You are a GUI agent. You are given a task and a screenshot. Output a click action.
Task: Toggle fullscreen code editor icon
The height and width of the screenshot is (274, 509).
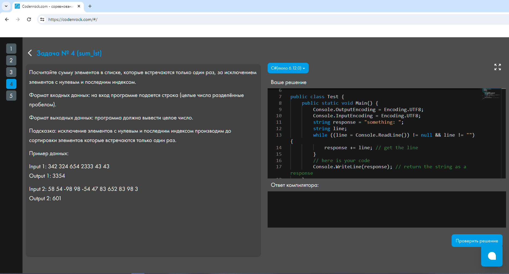[x=497, y=67]
